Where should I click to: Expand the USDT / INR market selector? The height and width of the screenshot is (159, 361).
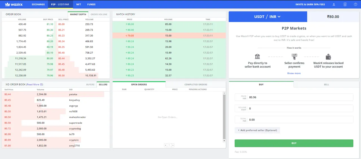(268, 17)
